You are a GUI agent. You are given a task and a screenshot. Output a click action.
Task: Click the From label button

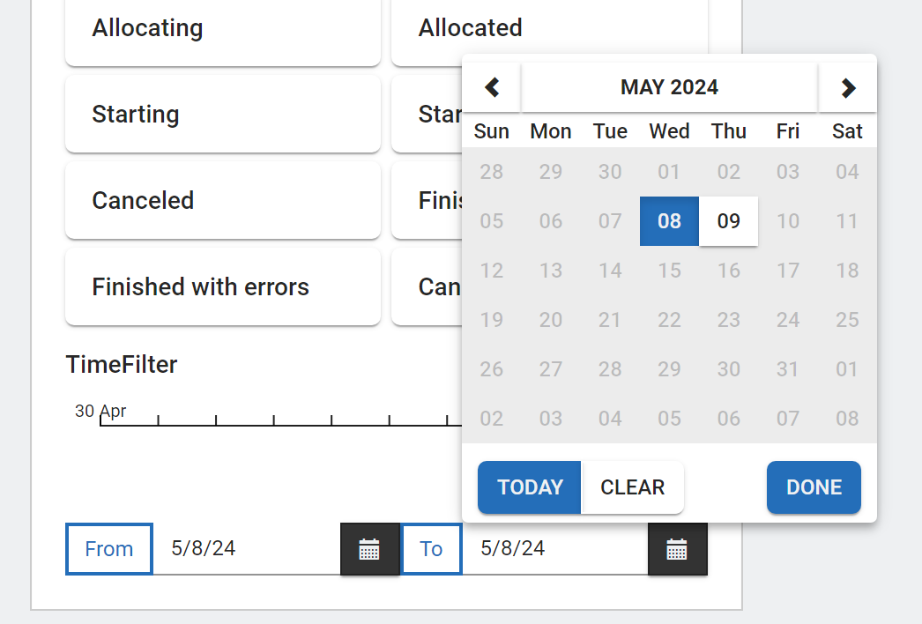109,549
